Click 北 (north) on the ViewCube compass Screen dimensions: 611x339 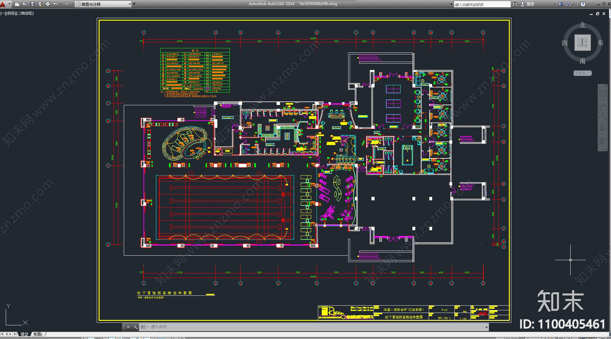click(x=582, y=25)
